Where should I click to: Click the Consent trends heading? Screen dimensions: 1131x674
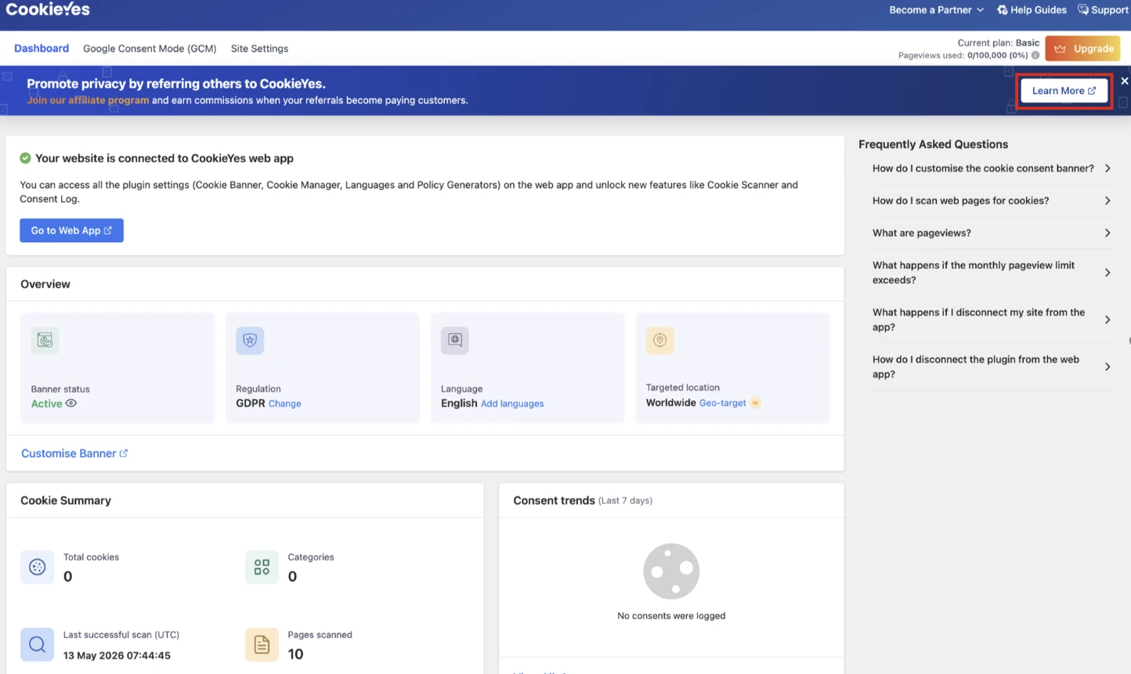(x=554, y=501)
